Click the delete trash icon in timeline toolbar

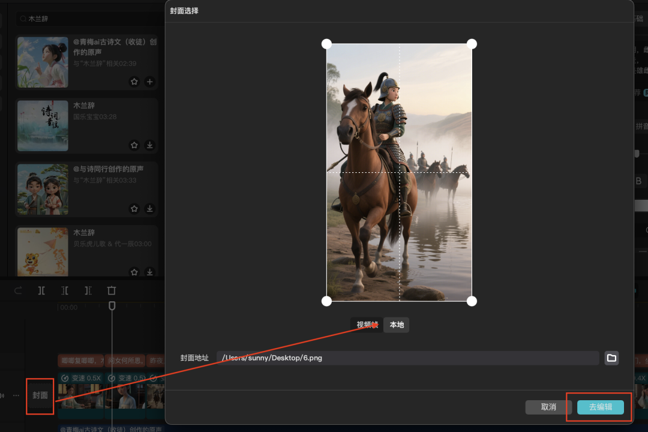click(x=112, y=290)
